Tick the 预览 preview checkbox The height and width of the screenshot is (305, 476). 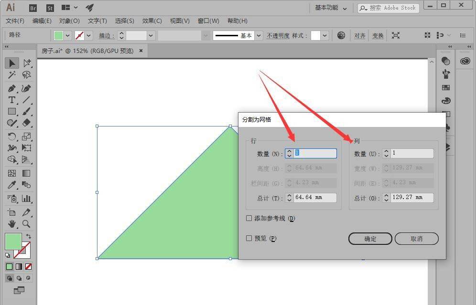[x=249, y=238]
